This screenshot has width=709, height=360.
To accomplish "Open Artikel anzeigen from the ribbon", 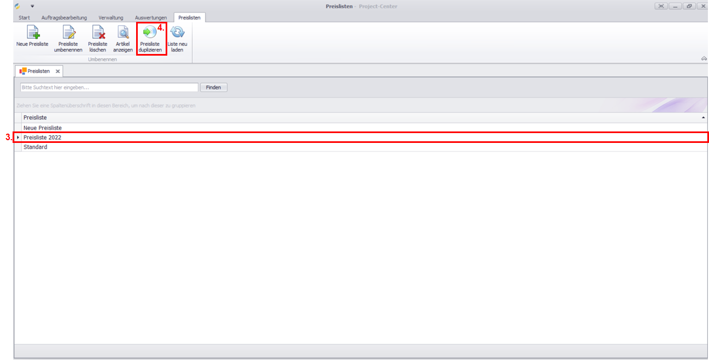I will (x=123, y=33).
